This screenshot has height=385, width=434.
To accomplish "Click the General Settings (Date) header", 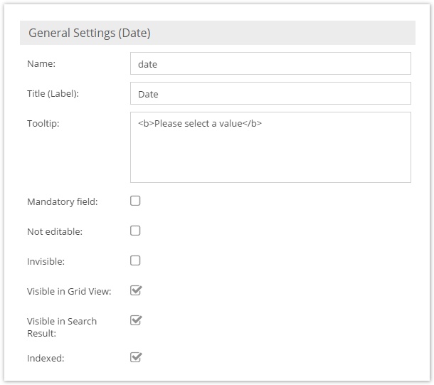I will pos(90,33).
